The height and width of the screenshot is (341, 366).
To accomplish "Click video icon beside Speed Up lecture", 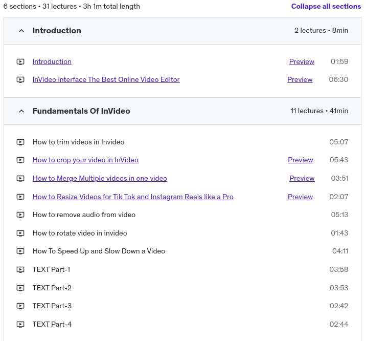I will [20, 251].
